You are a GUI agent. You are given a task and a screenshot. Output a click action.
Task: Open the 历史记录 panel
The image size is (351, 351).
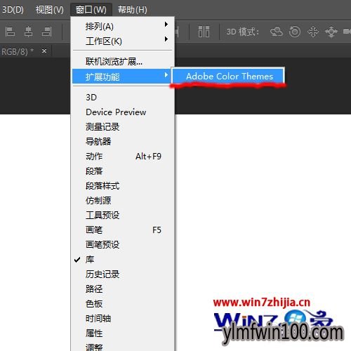pyautogui.click(x=124, y=274)
